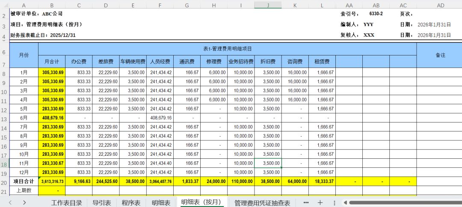Select row 13 header
Image resolution: width=462 pixels, height=207 pixels.
(x=4, y=118)
